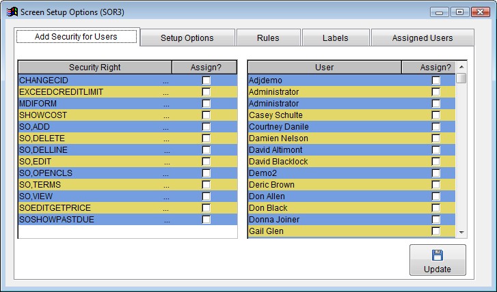Expand ellipsis details for SO,EDIT
Image resolution: width=497 pixels, height=292 pixels.
pos(166,162)
